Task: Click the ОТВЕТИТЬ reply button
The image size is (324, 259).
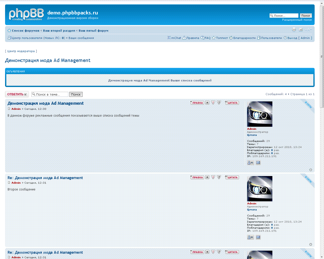Action: tap(17, 94)
